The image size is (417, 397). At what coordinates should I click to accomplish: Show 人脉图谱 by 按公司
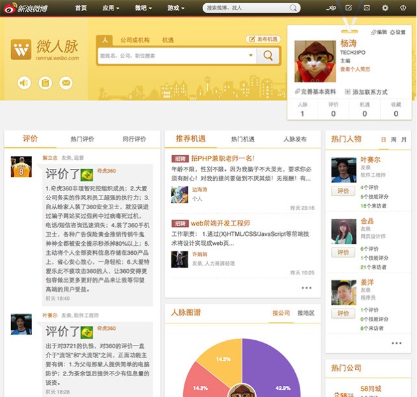(281, 313)
